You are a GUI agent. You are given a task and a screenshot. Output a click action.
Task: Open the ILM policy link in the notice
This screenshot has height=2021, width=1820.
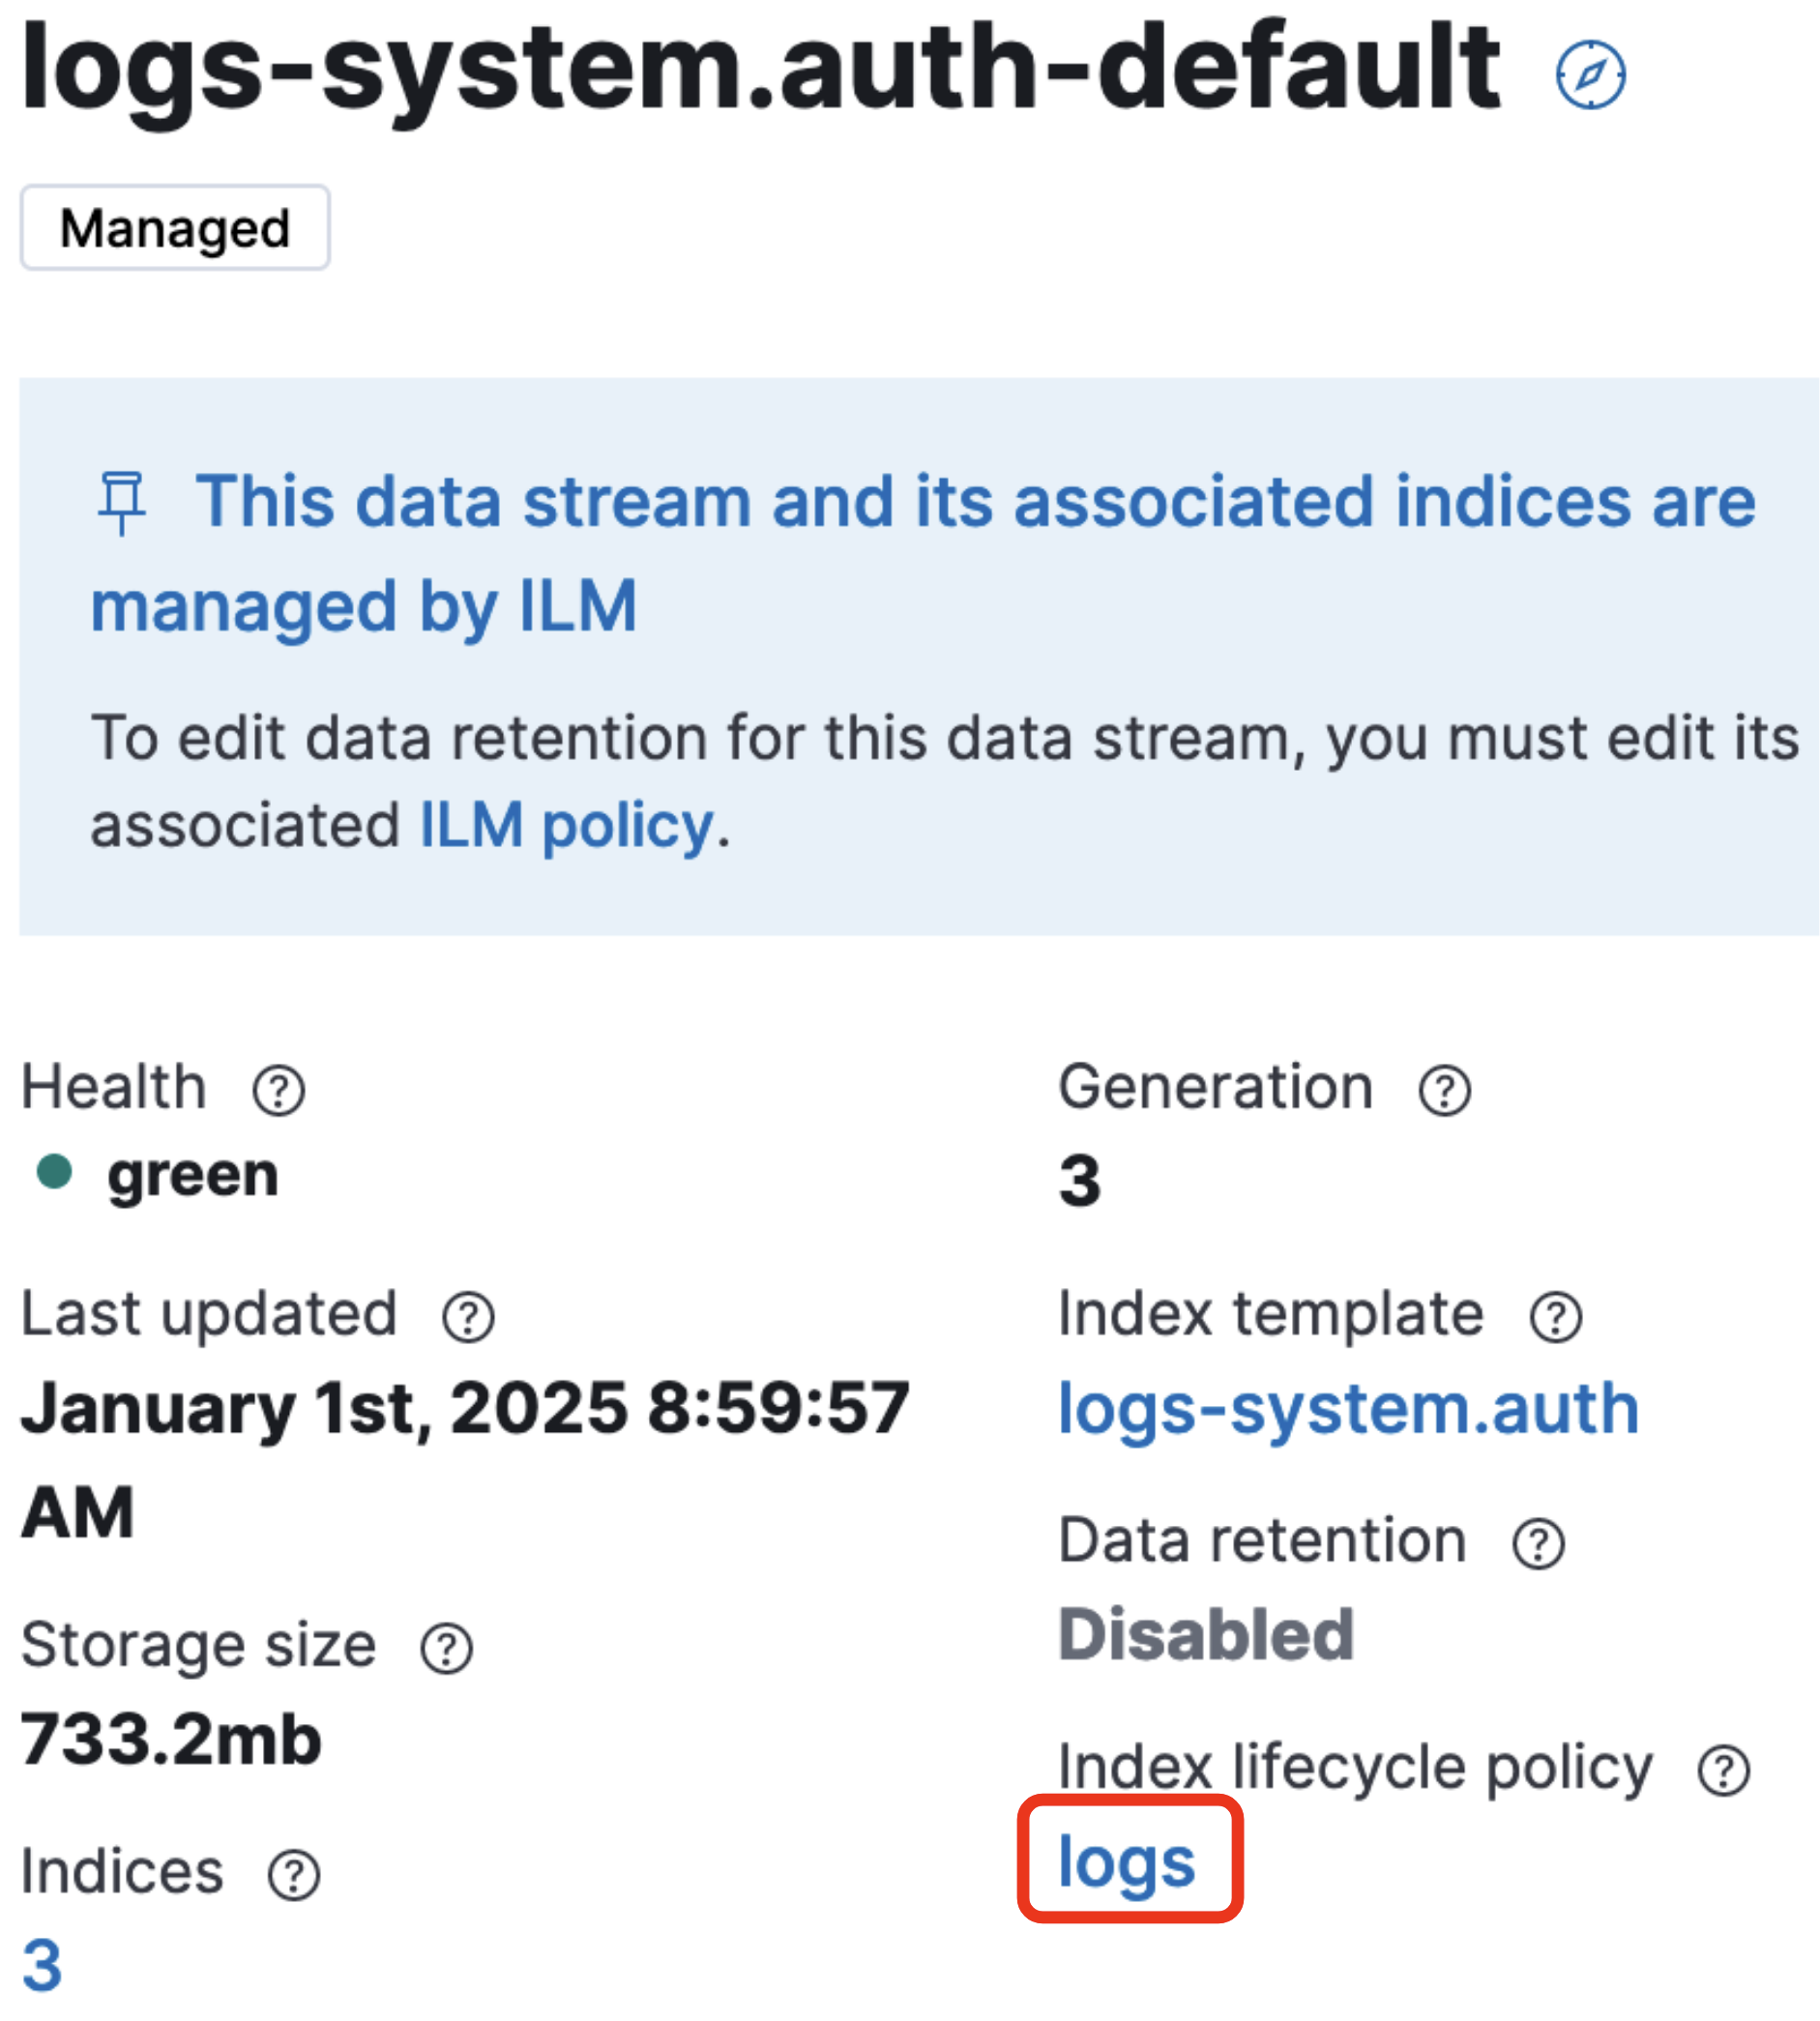[563, 825]
